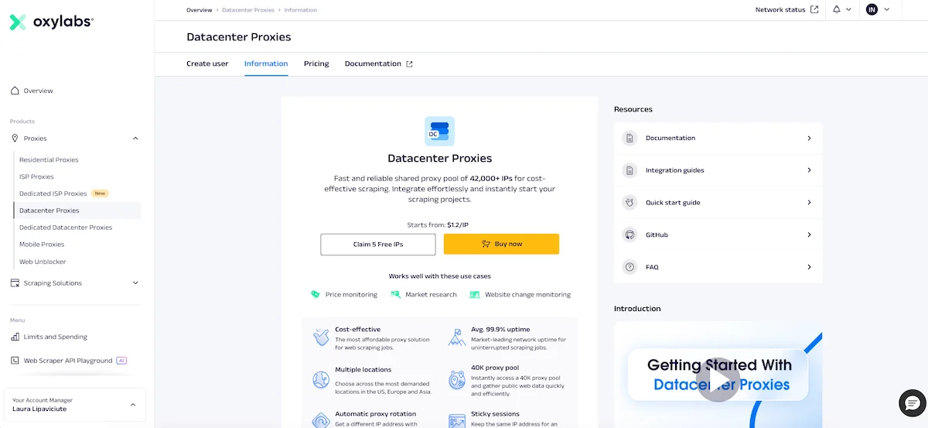Open Dedicated ISP Proxies in sidebar
The image size is (928, 428).
pos(53,193)
